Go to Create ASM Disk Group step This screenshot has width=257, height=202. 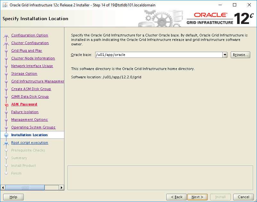(31, 89)
